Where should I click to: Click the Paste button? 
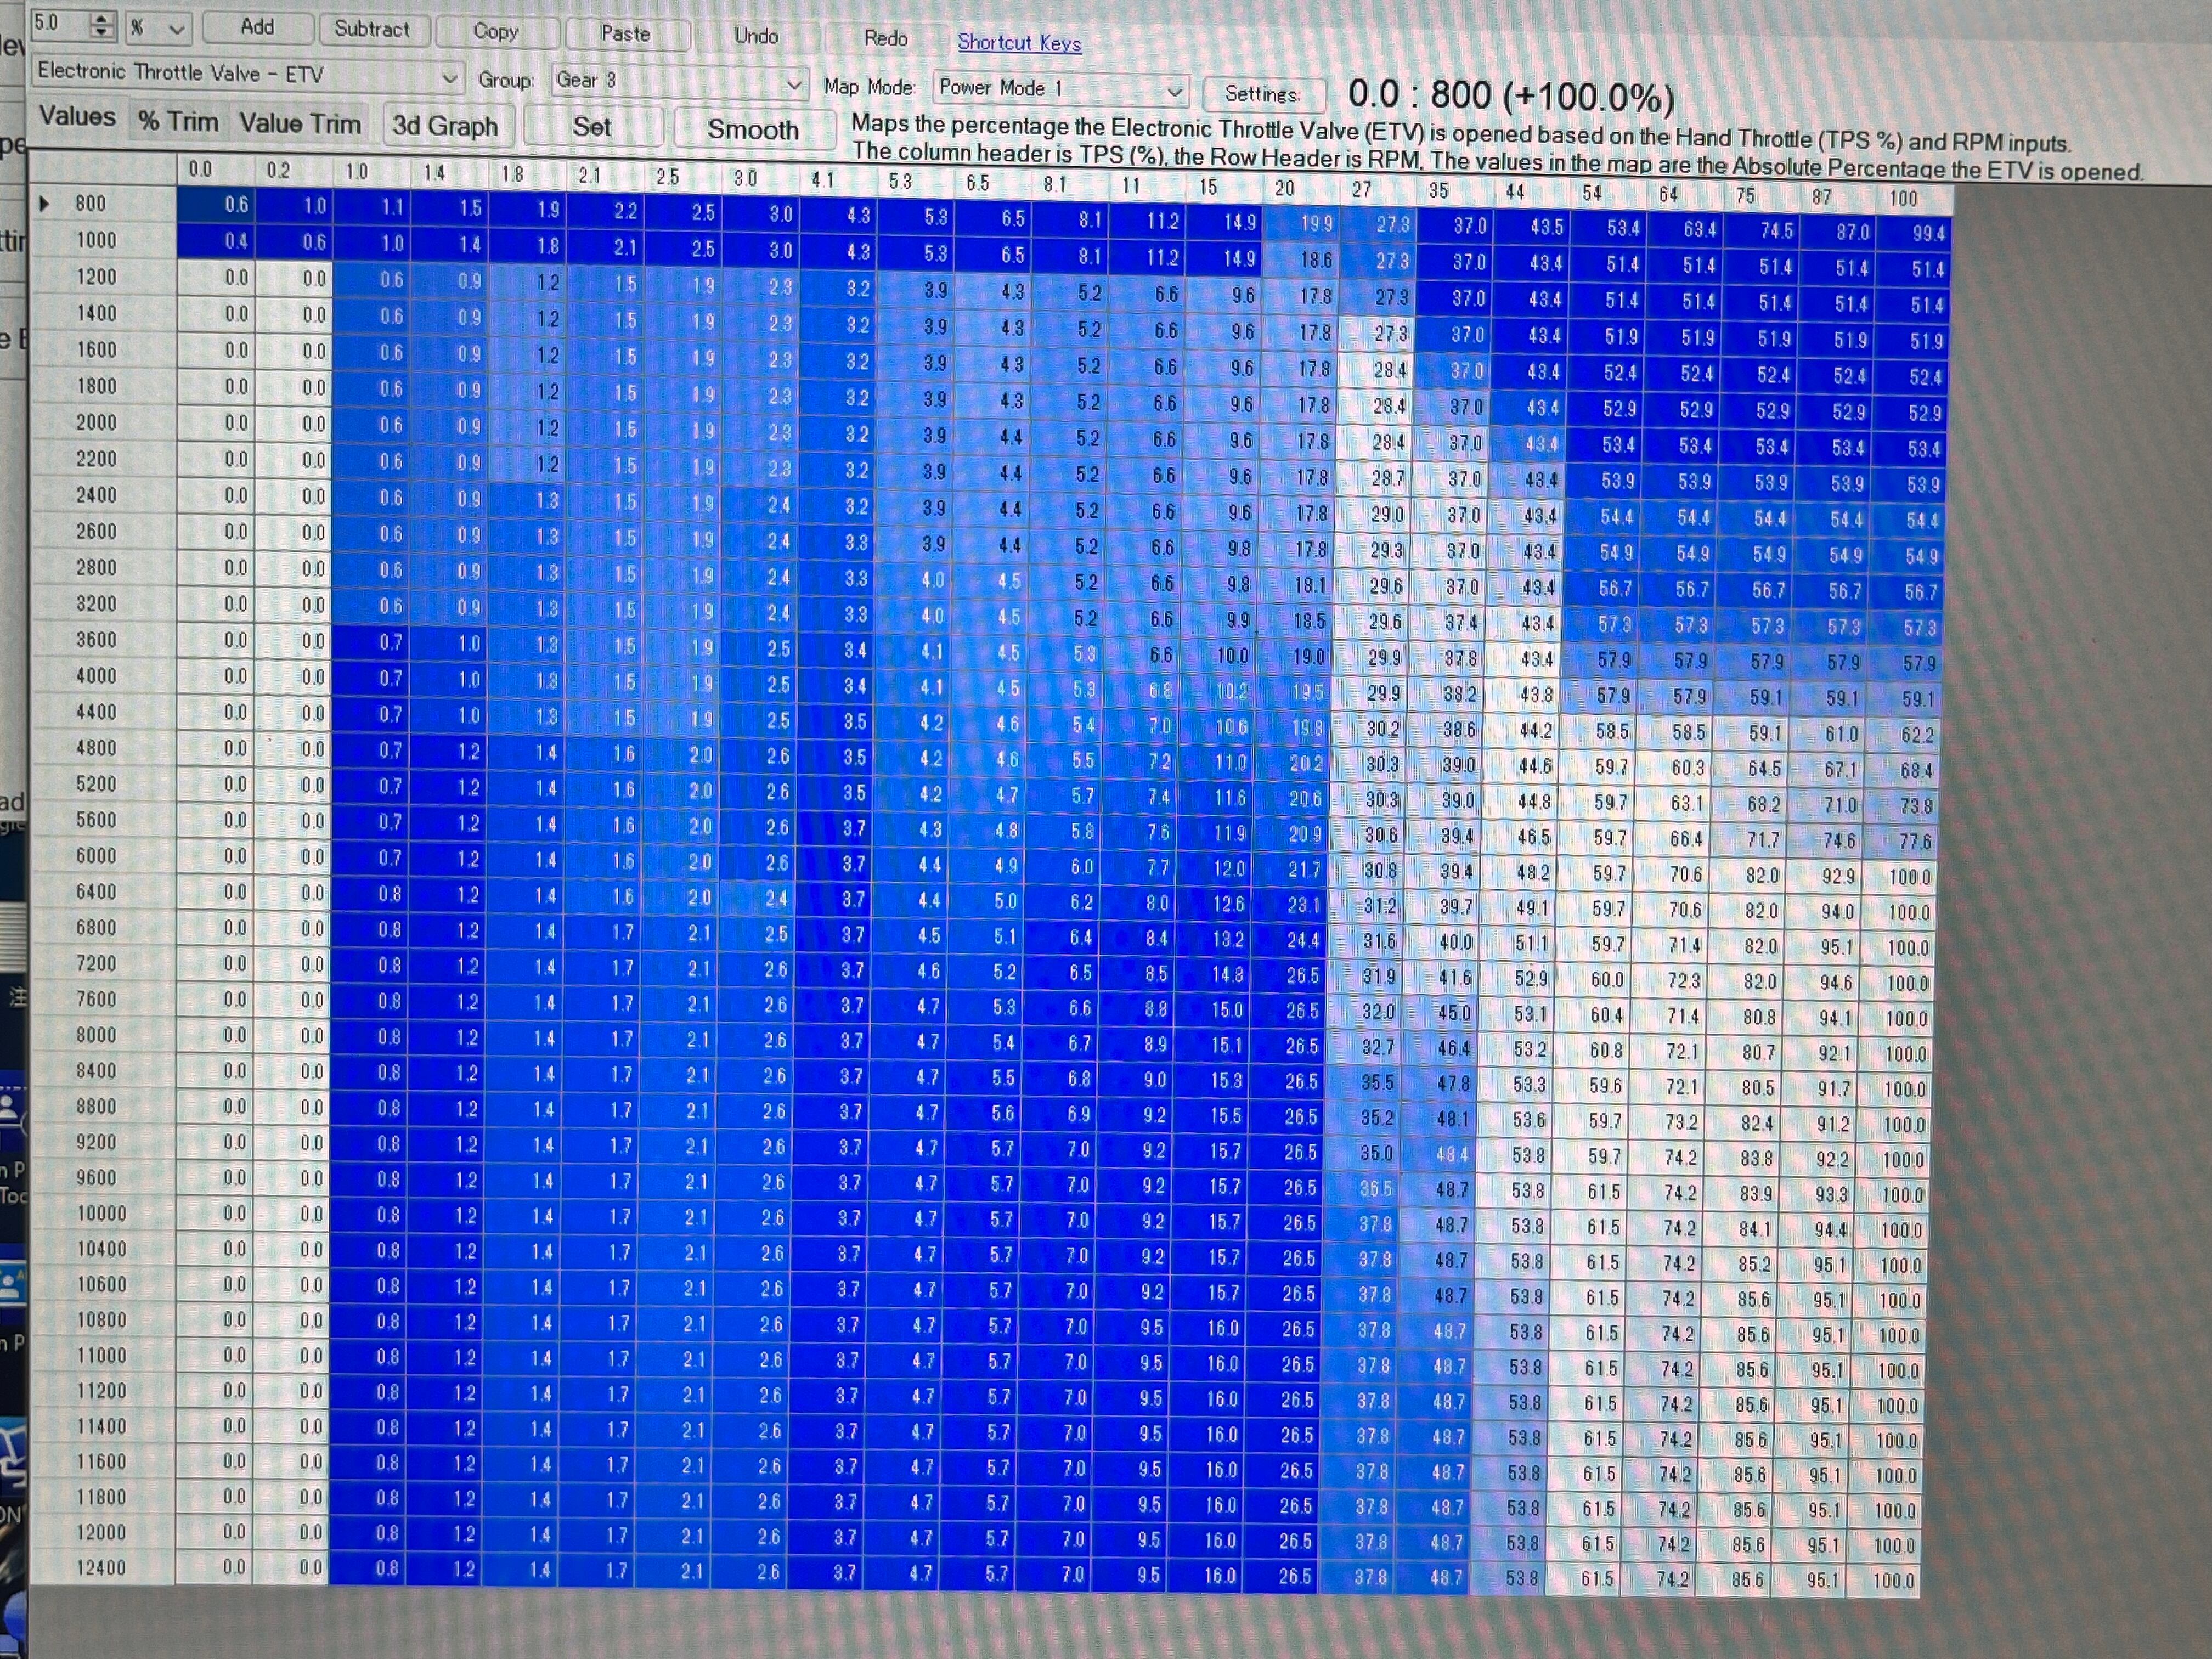(x=626, y=34)
